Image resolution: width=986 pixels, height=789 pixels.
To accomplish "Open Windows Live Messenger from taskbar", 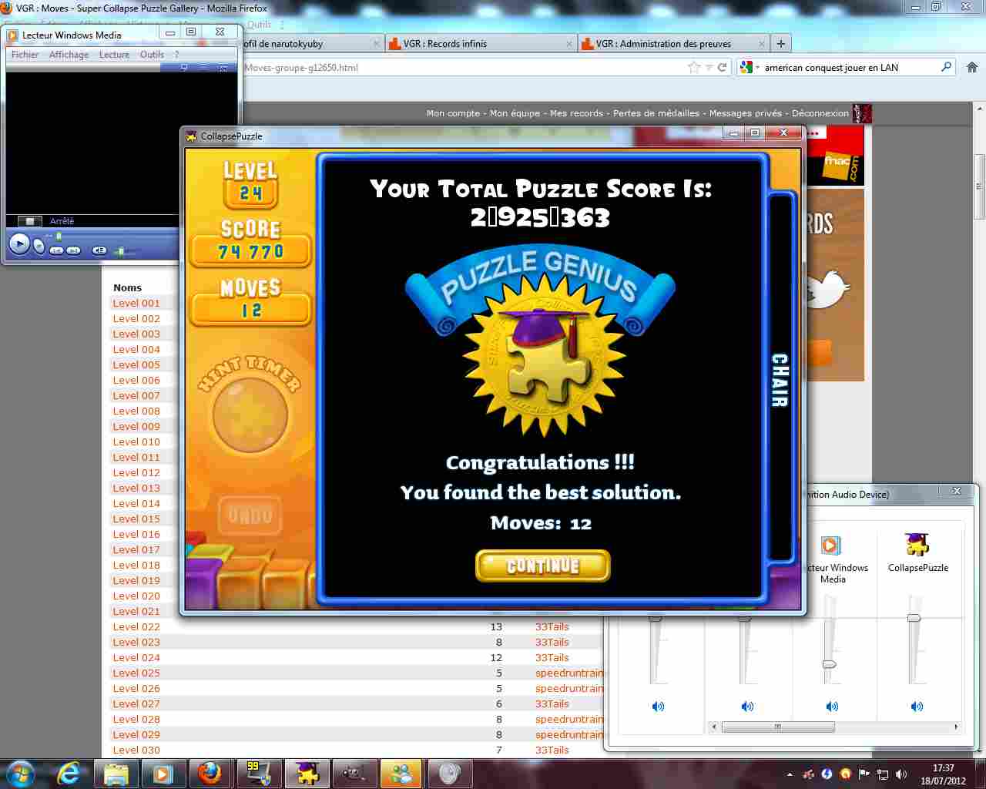I will [x=401, y=773].
